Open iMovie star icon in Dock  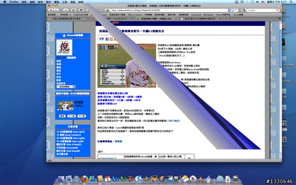[x=146, y=179]
